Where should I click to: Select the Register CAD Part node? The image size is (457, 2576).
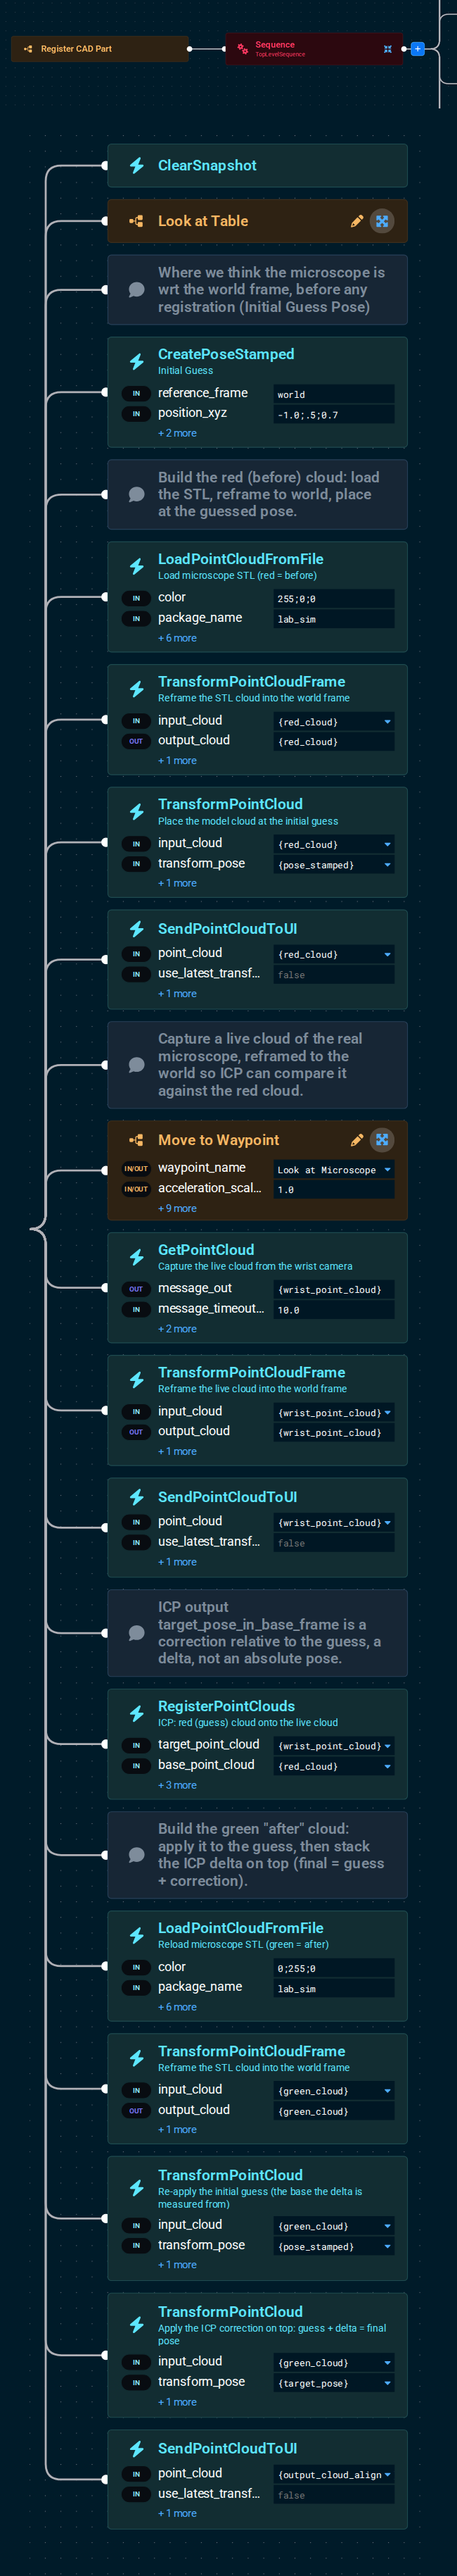pyautogui.click(x=100, y=48)
